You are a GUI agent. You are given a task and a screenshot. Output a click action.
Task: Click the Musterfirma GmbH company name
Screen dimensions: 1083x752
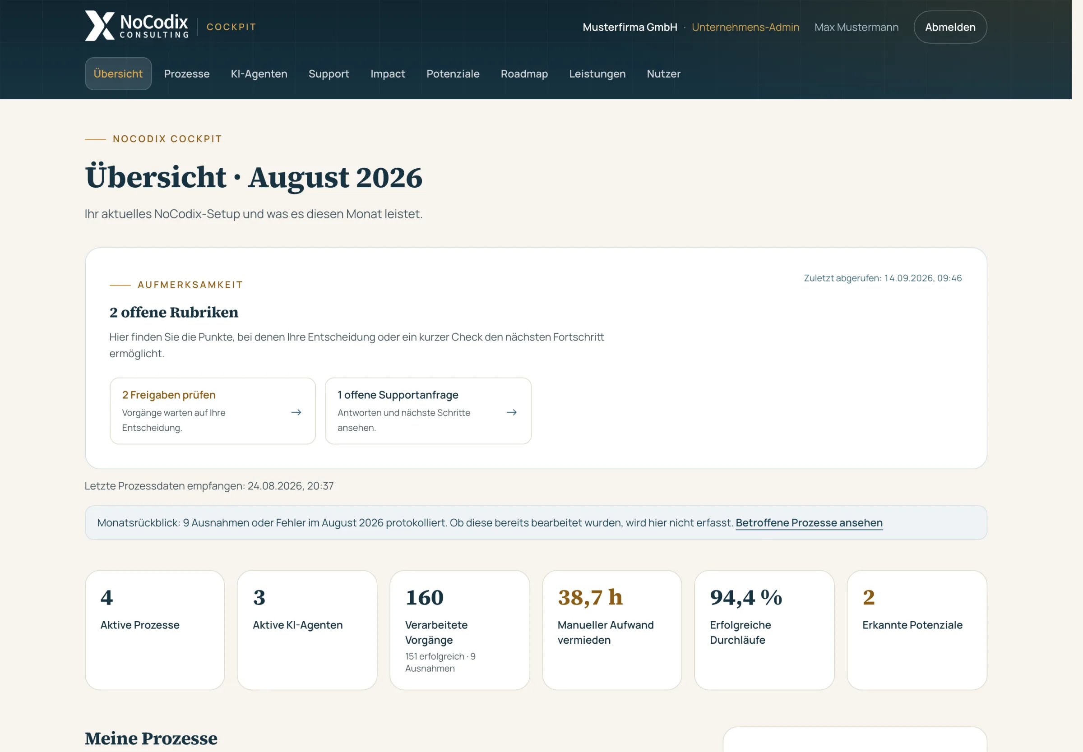(629, 27)
